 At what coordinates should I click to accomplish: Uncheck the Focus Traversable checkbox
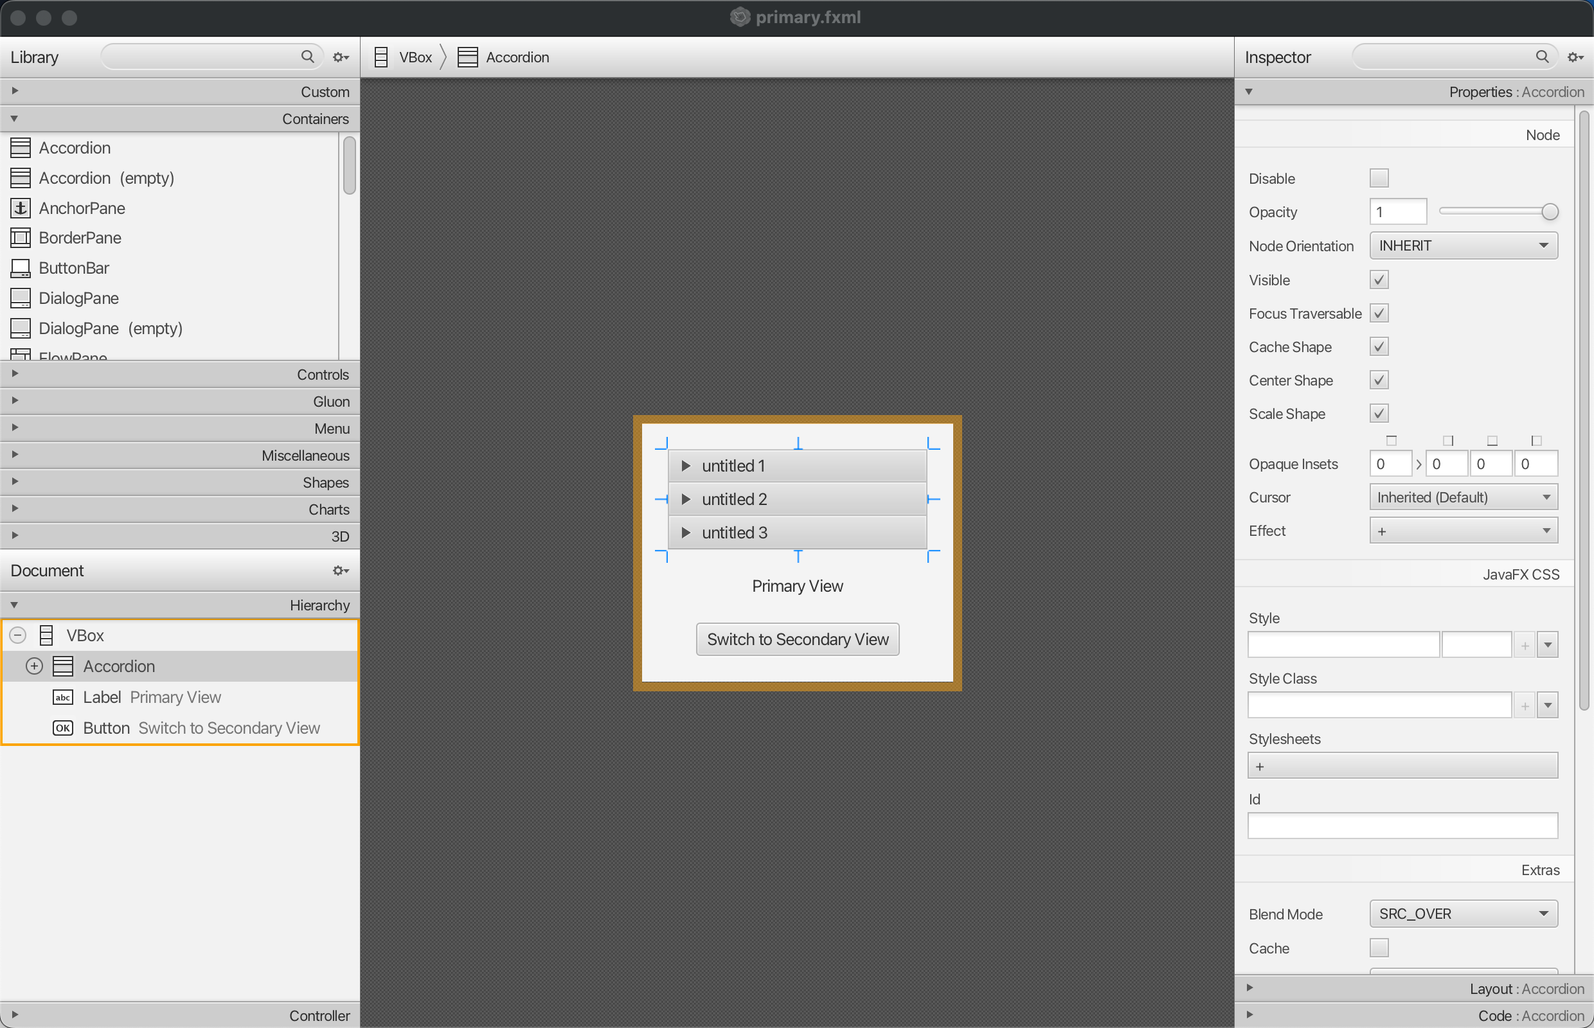[x=1378, y=312]
